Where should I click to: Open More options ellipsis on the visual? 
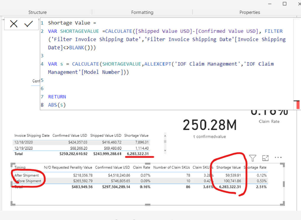[278, 157]
